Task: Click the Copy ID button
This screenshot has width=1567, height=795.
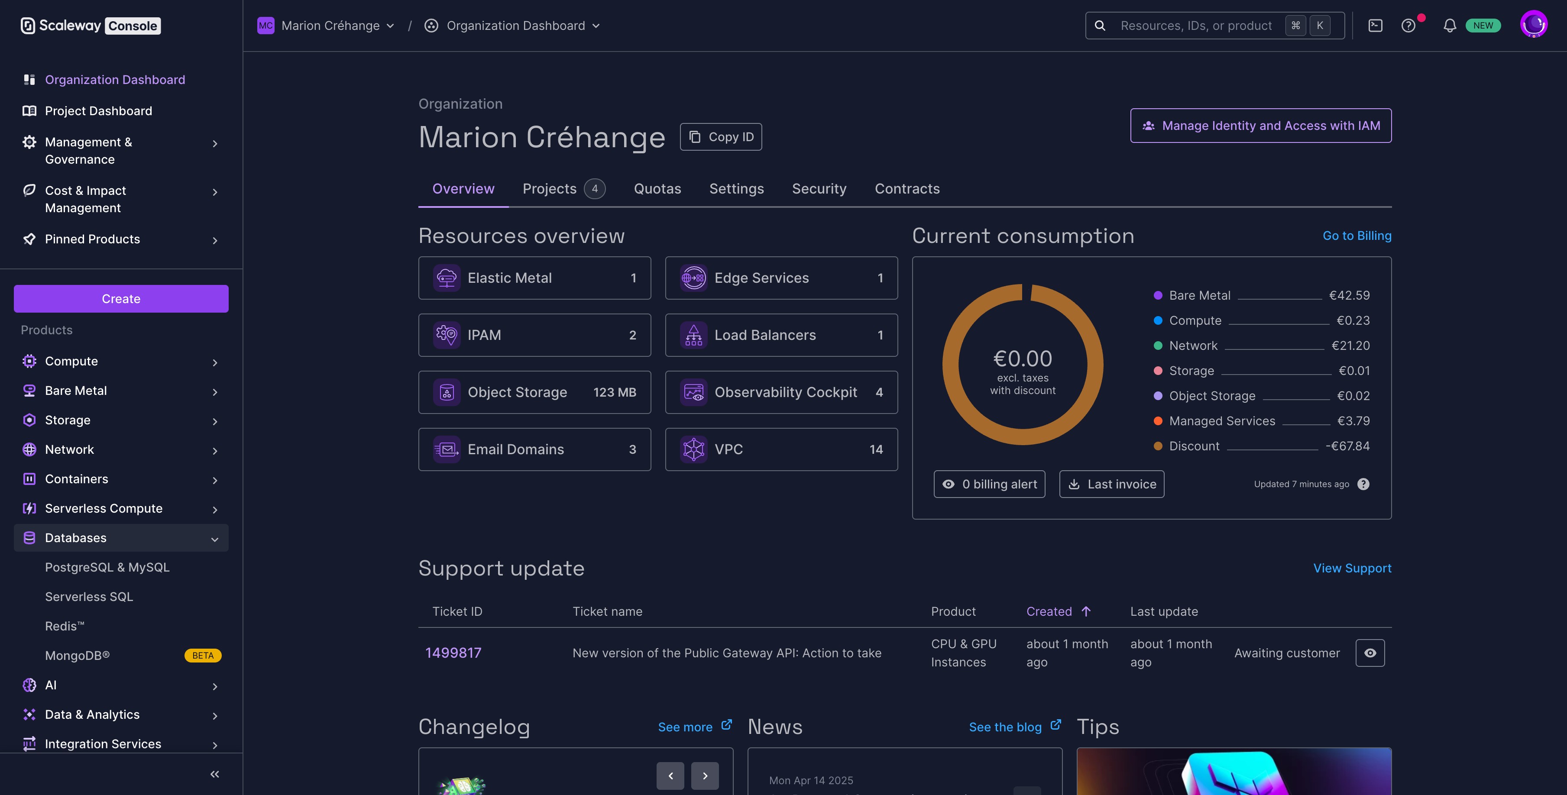Action: (720, 137)
